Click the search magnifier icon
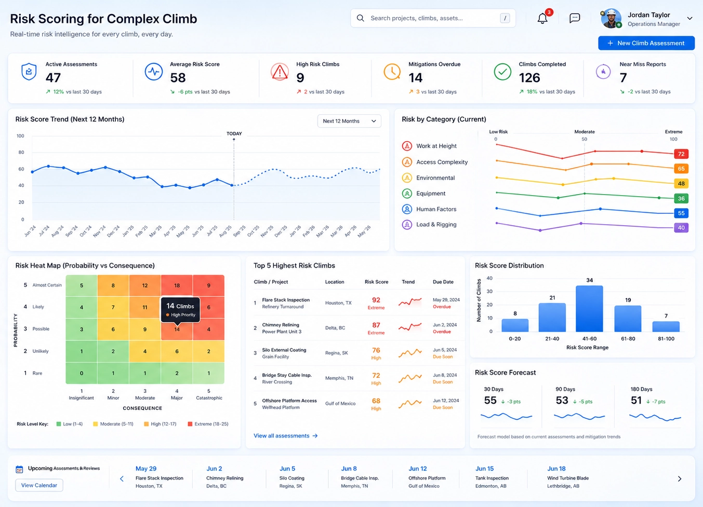Viewport: 703px width, 507px height. pyautogui.click(x=361, y=18)
